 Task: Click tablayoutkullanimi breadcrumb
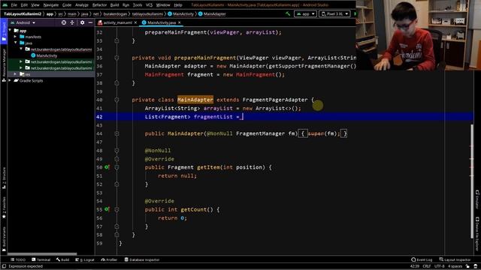147,13
